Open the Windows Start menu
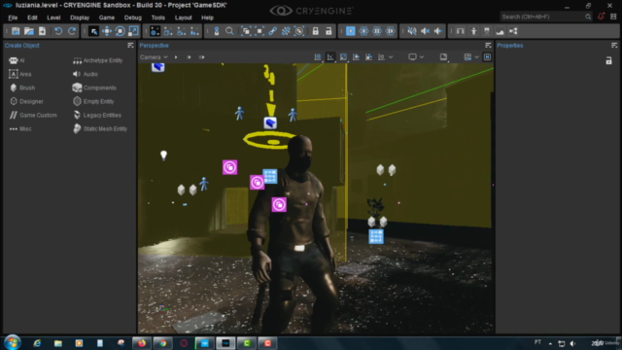The width and height of the screenshot is (622, 350). coord(12,342)
